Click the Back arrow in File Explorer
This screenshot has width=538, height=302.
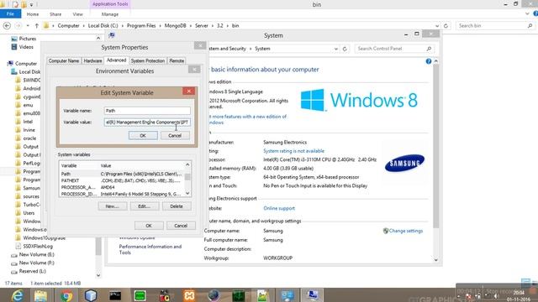coord(7,26)
